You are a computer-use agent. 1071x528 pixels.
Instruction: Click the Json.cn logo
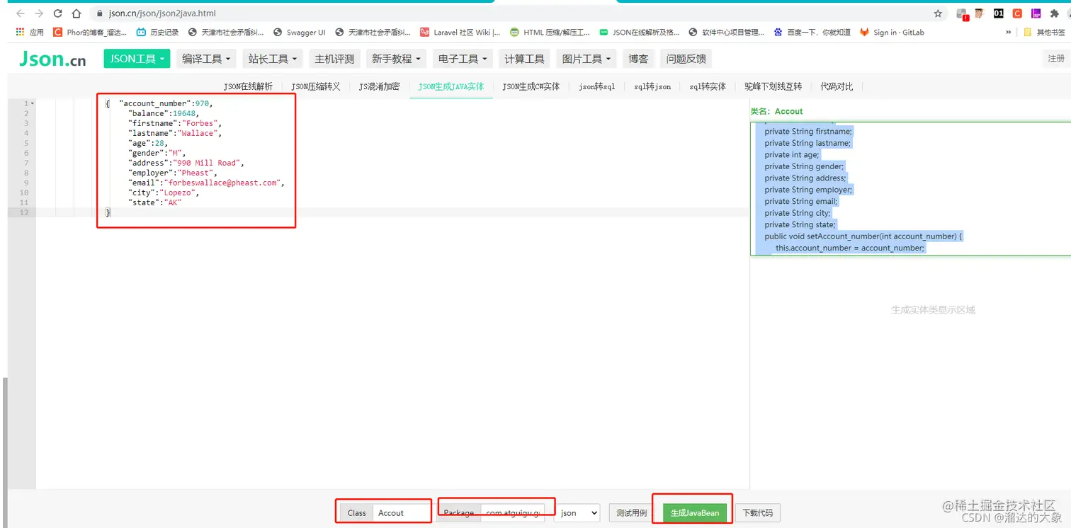pos(52,59)
